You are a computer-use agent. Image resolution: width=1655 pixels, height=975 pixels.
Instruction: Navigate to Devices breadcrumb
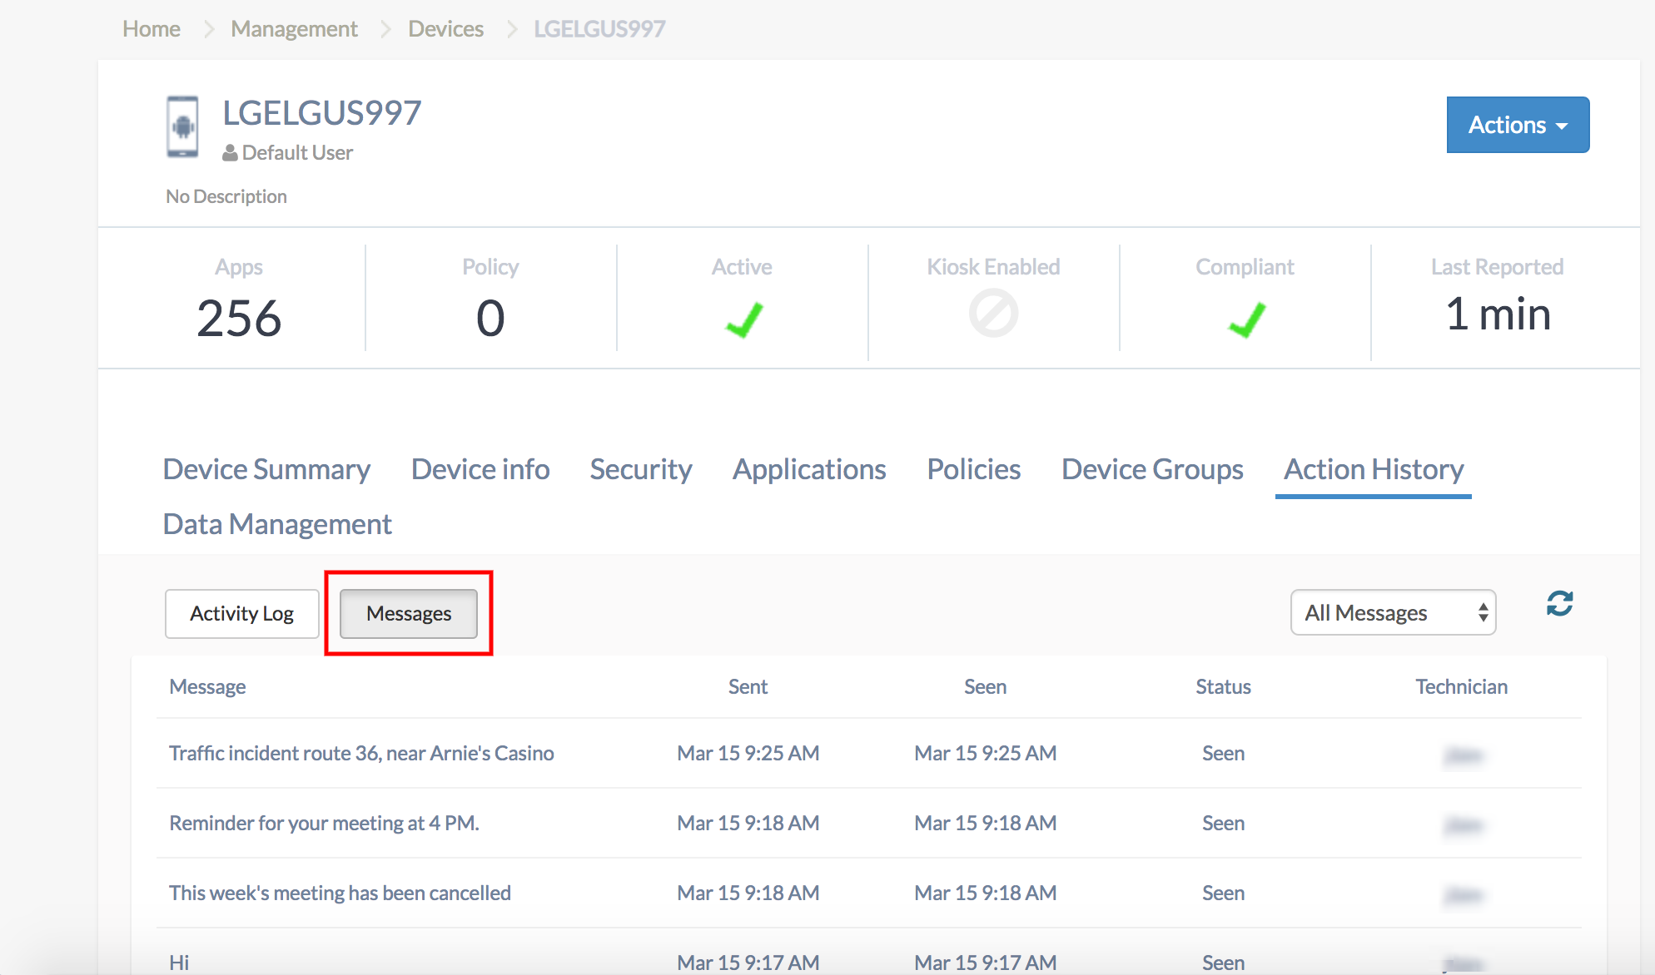[445, 29]
